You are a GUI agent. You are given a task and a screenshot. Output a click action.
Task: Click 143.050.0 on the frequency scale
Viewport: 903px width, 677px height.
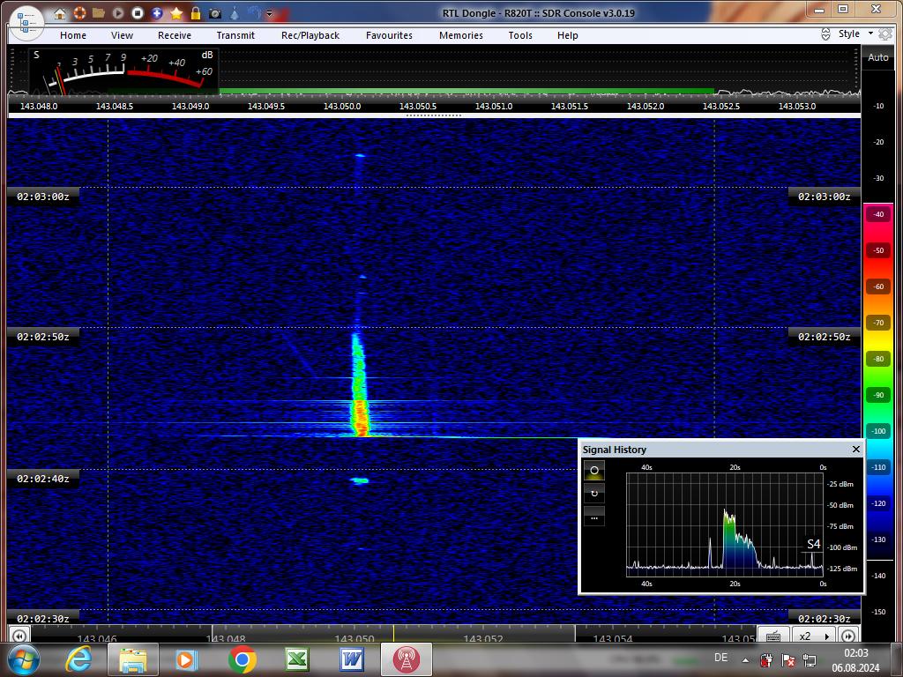(342, 106)
